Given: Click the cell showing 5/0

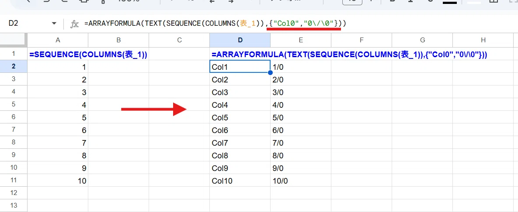Looking at the screenshot, I should [x=301, y=117].
